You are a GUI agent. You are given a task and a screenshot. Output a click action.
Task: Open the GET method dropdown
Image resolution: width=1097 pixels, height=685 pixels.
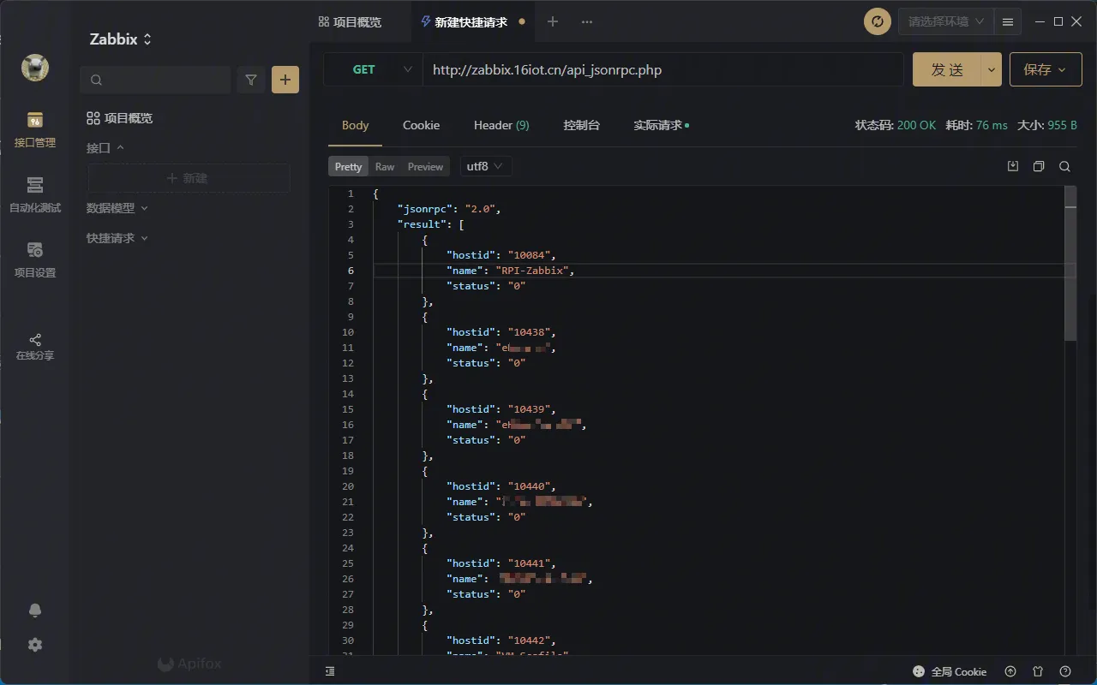point(373,69)
